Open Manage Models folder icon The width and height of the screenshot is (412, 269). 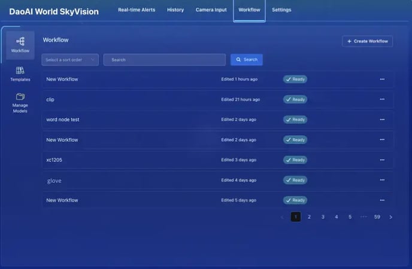coord(20,96)
